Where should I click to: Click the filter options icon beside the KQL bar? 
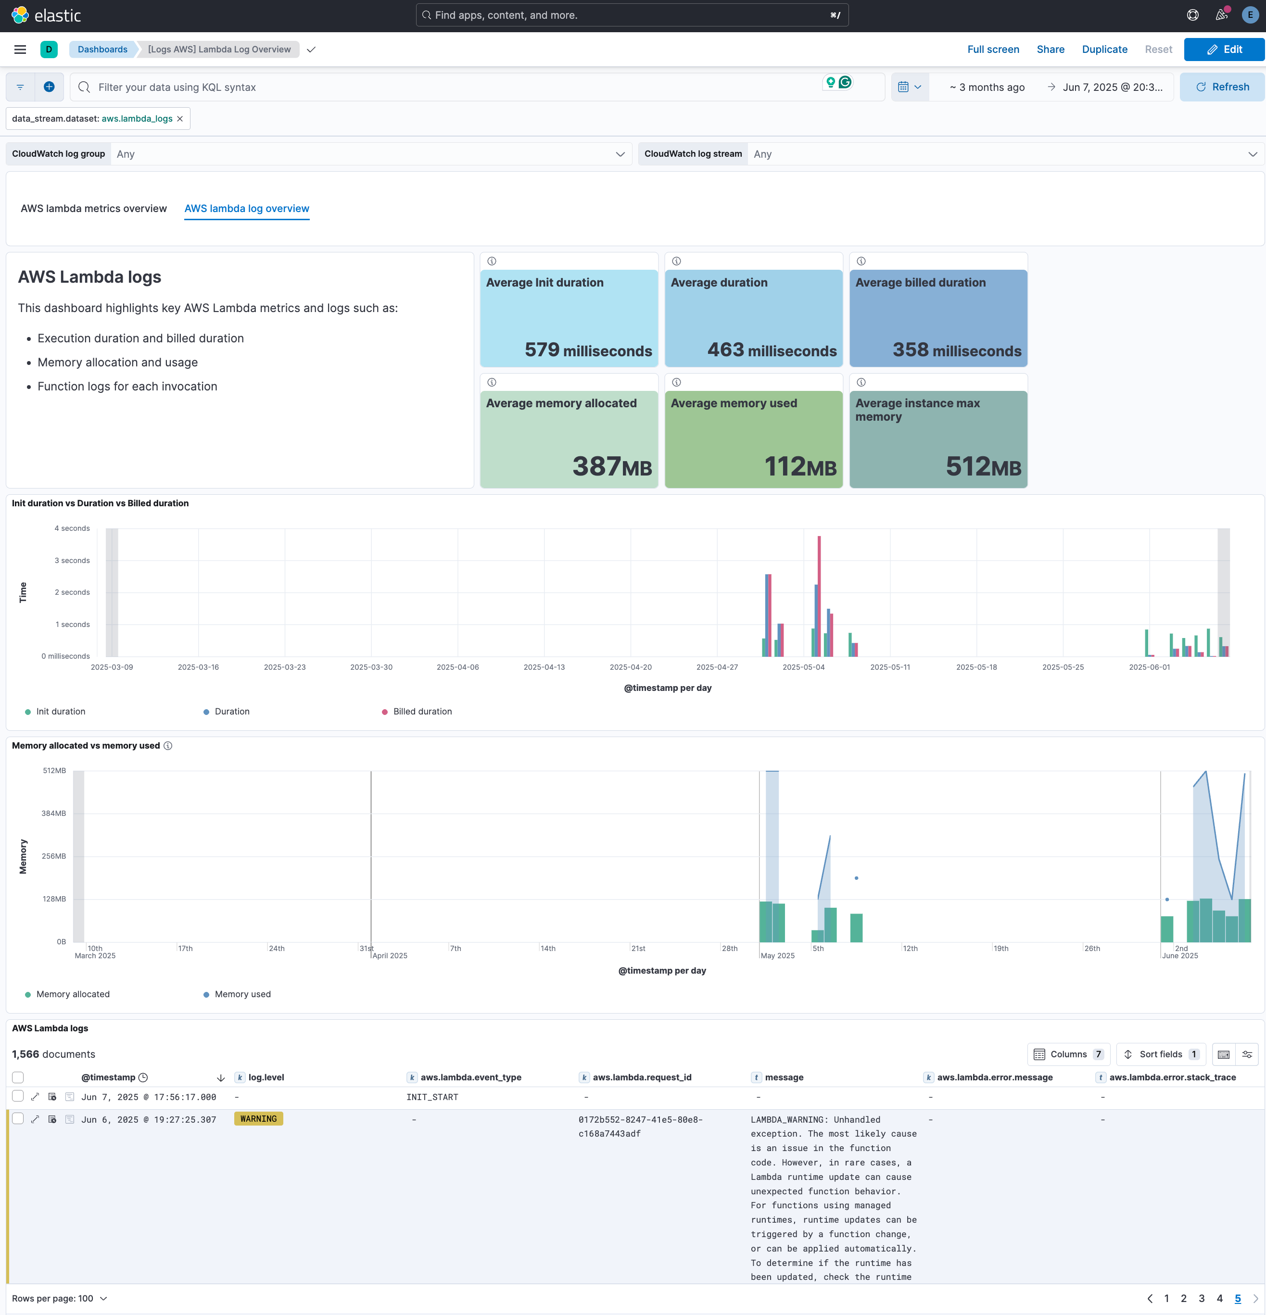coord(19,87)
